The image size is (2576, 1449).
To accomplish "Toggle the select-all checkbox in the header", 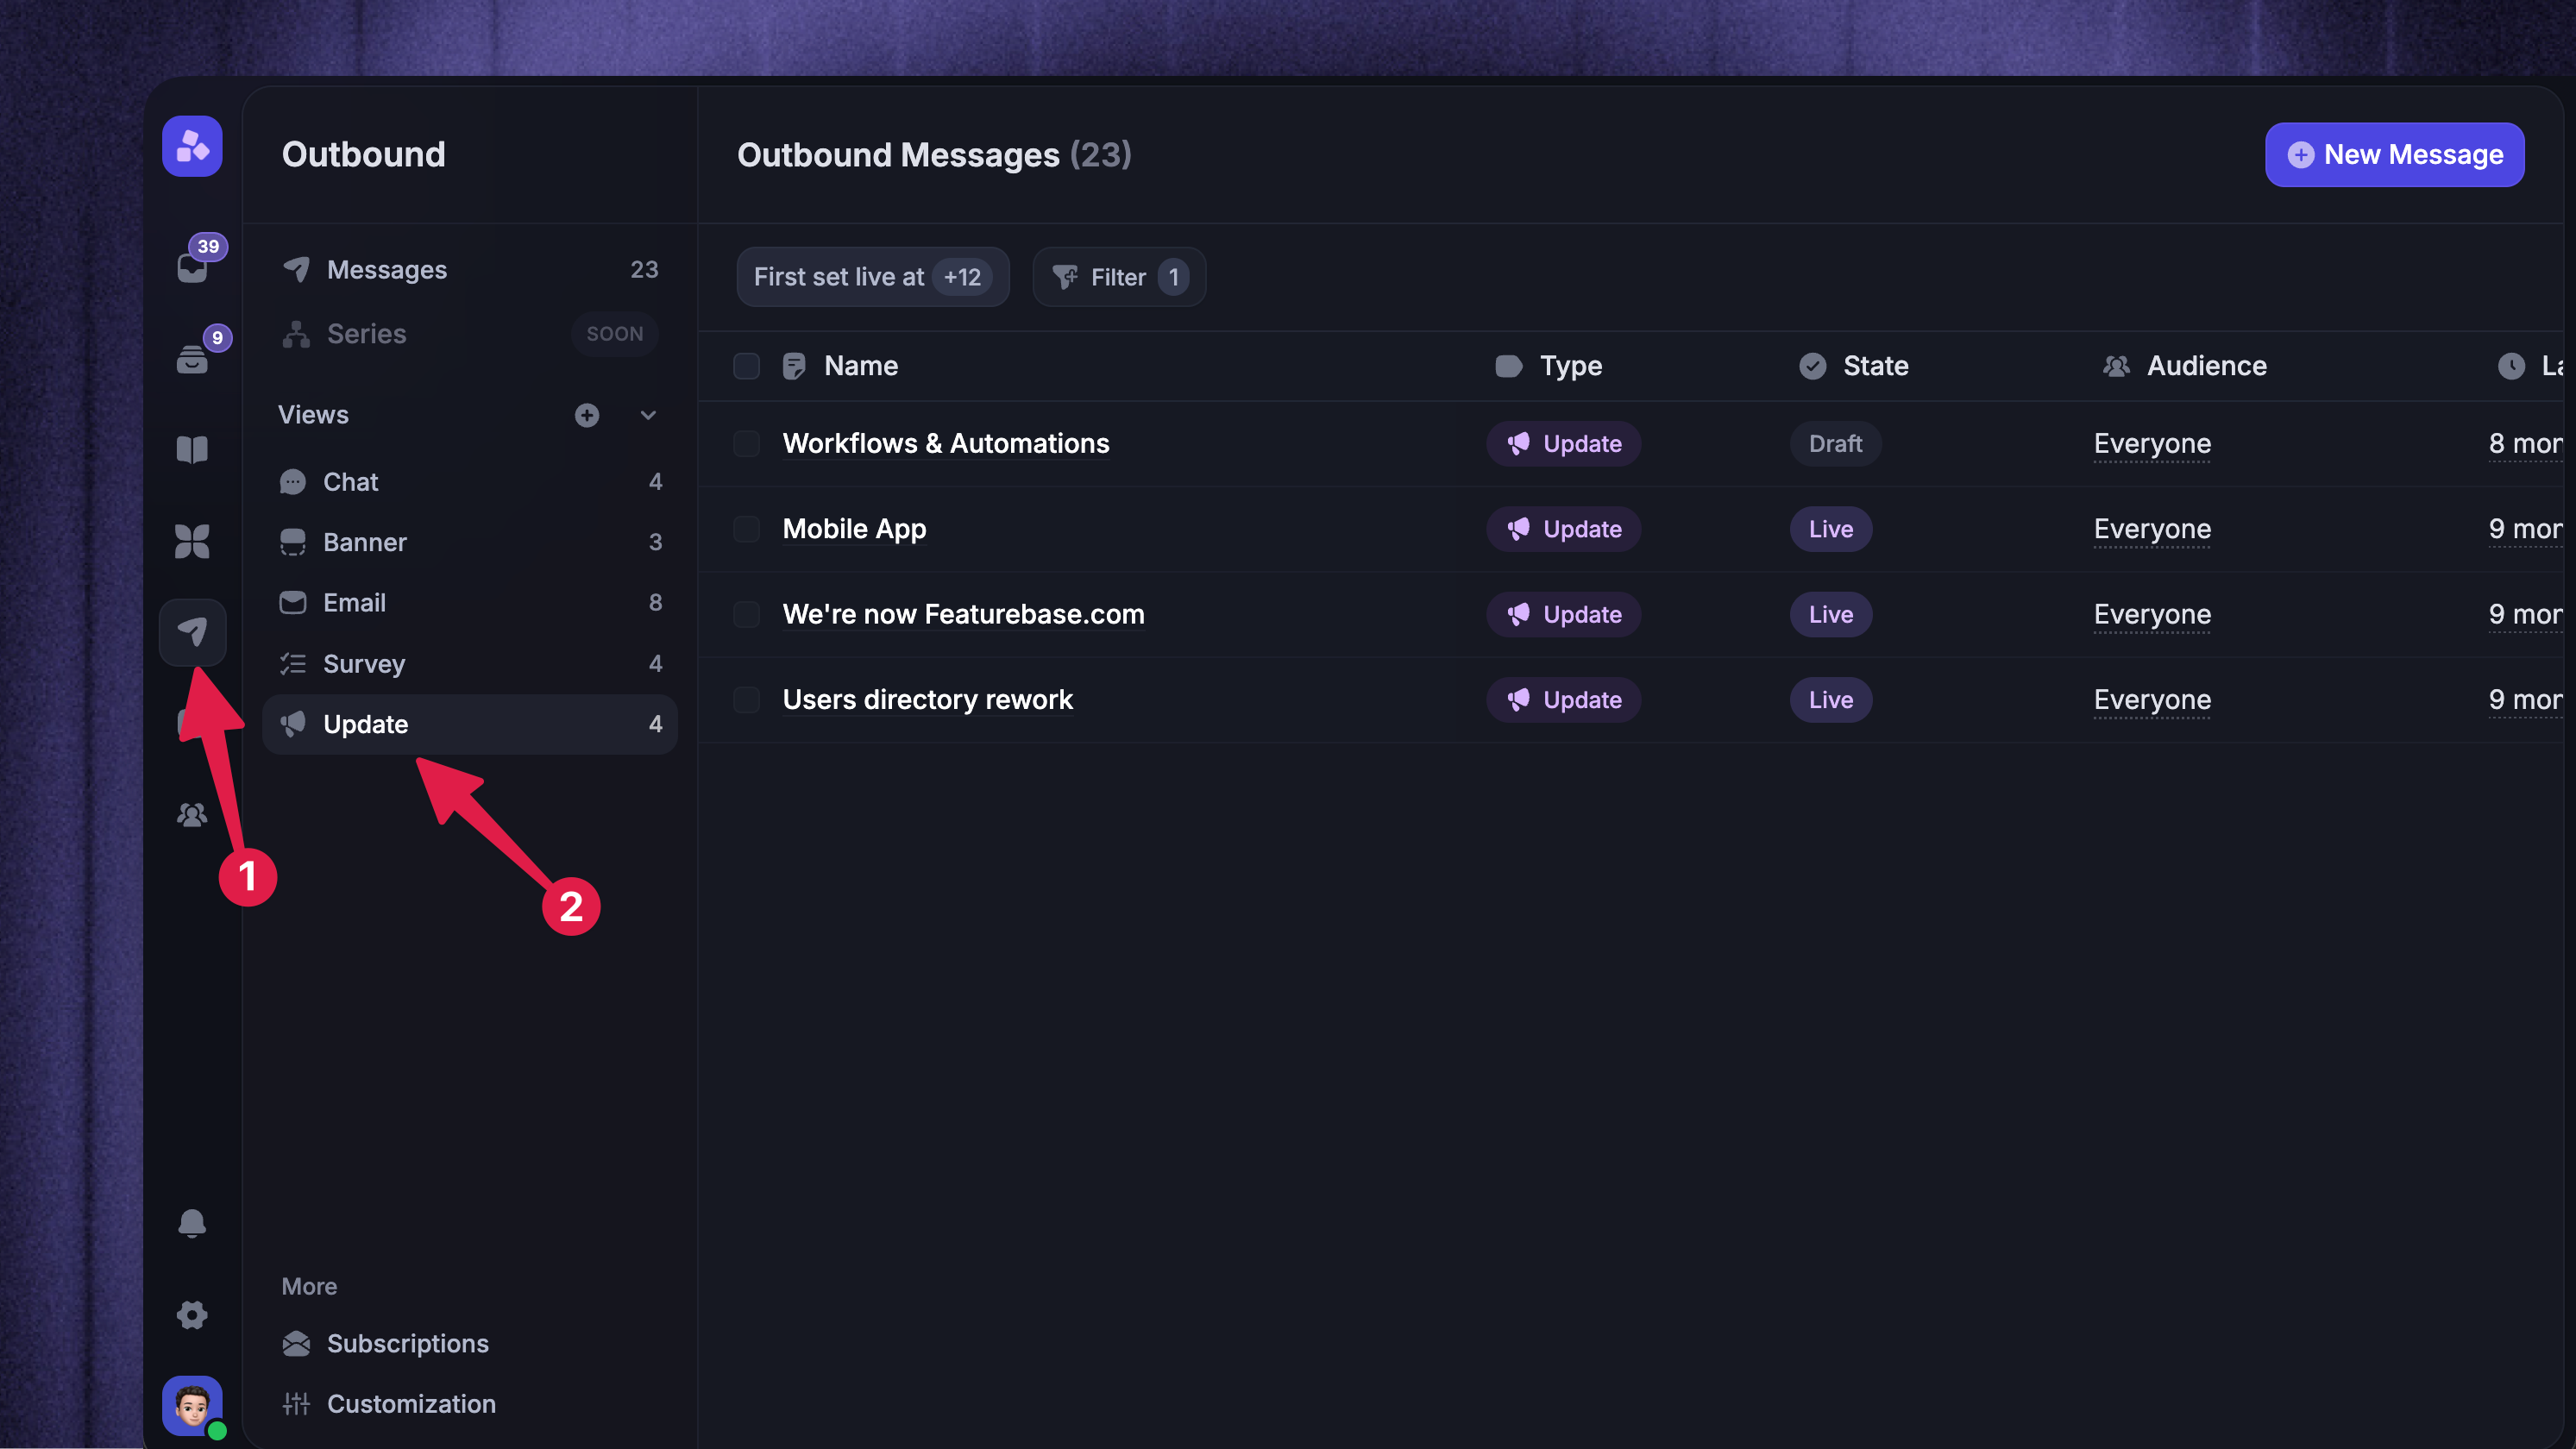I will [x=747, y=366].
